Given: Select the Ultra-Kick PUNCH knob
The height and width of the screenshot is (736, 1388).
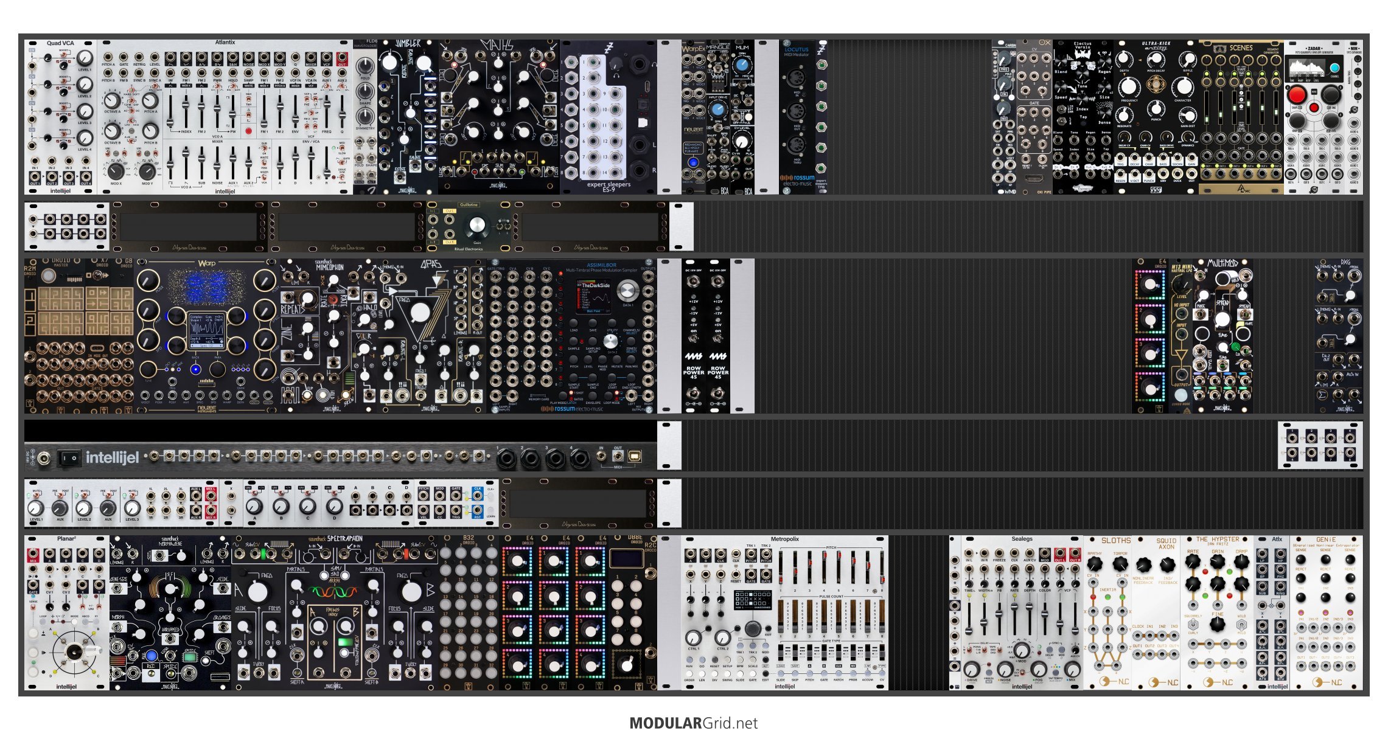Looking at the screenshot, I should [x=1155, y=108].
